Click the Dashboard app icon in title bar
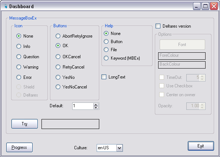Image resolution: width=220 pixels, height=157 pixels. (x=6, y=6)
